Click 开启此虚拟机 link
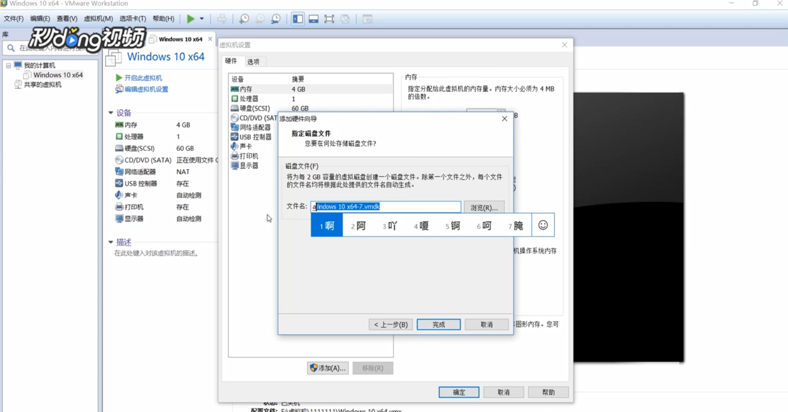788x412 pixels. click(143, 78)
